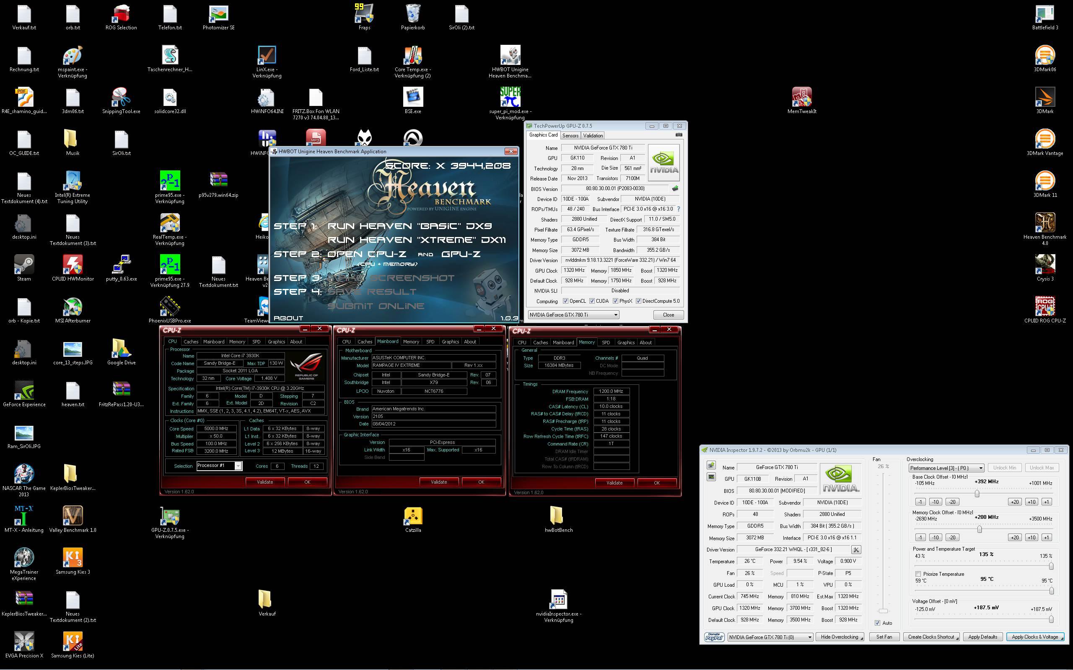Click the Set Fan button
The height and width of the screenshot is (670, 1073).
click(884, 637)
